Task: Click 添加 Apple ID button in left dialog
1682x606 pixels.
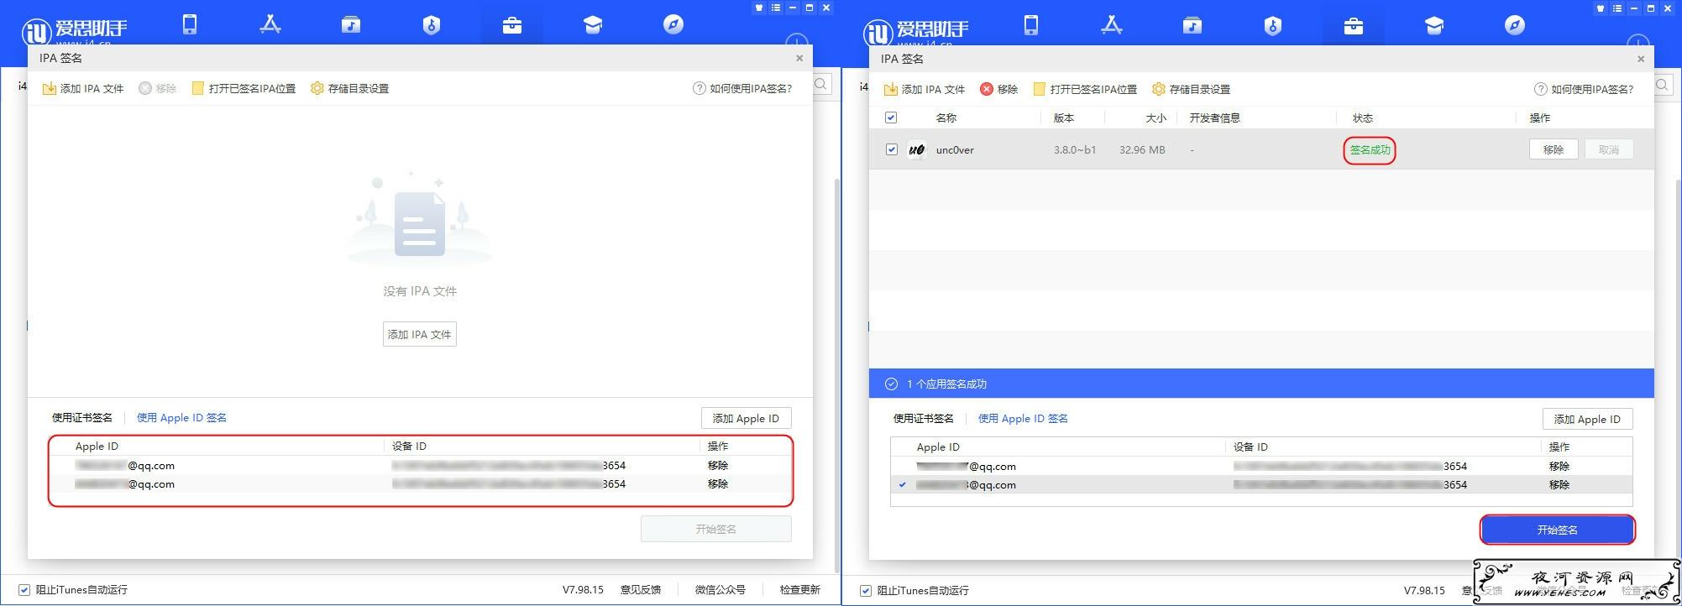Action: tap(746, 418)
